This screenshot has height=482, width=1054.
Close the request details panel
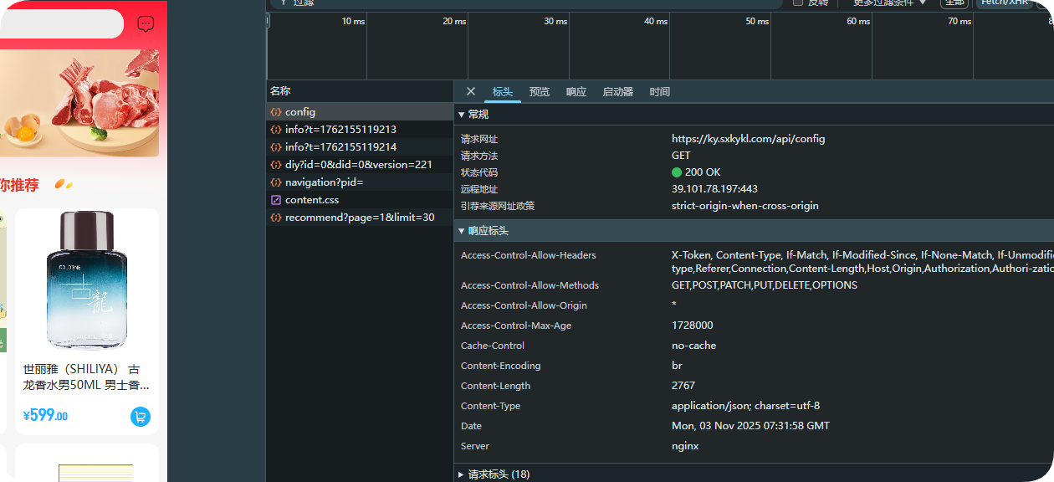coord(471,92)
